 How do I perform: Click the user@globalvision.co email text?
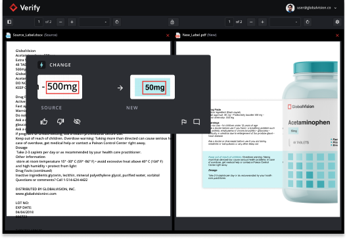[x=313, y=8]
